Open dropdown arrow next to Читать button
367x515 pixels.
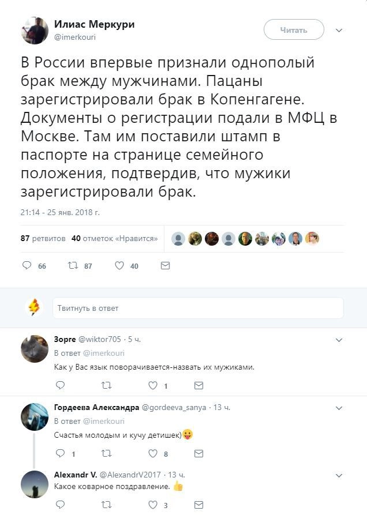(339, 30)
